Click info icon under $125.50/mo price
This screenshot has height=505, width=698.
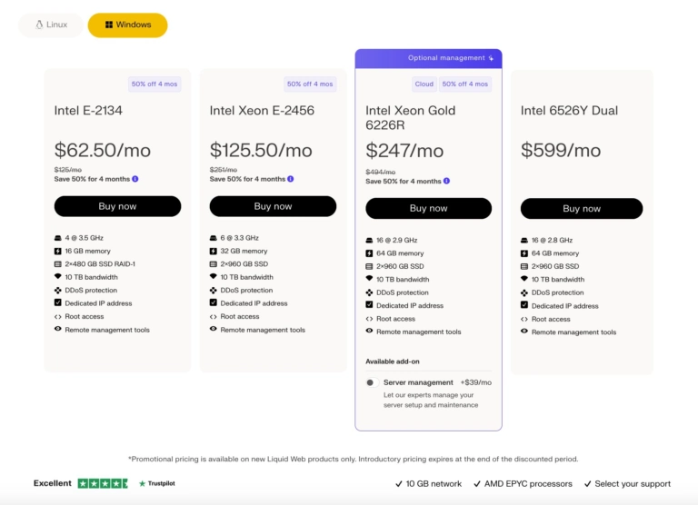pyautogui.click(x=291, y=179)
